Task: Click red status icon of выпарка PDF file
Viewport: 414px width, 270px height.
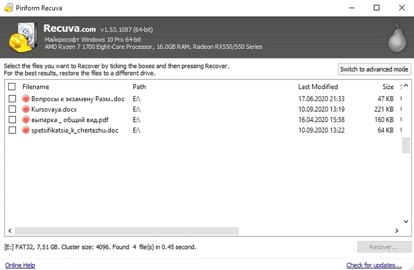Action: tap(26, 120)
